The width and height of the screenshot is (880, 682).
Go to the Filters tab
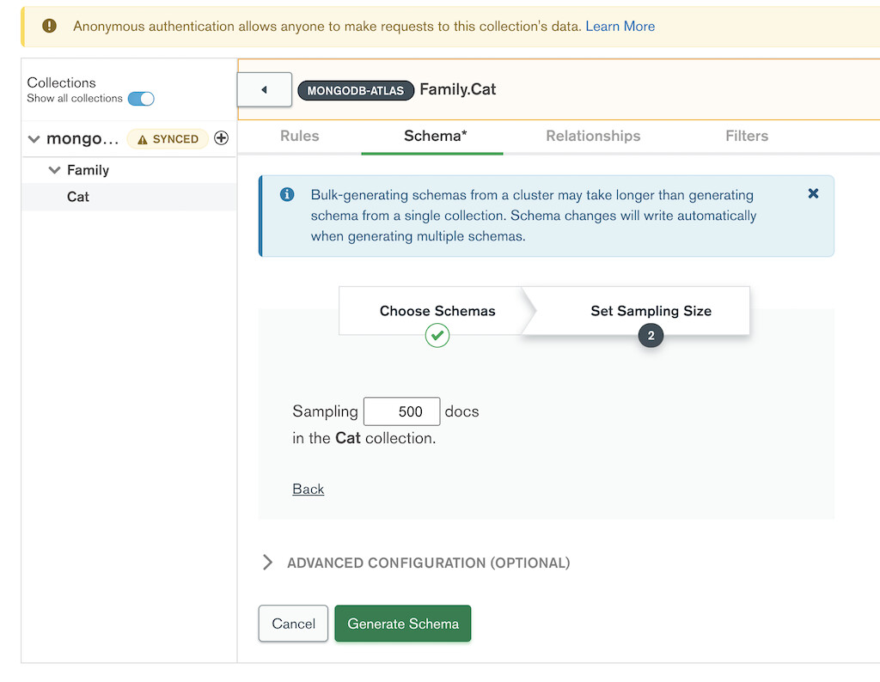[x=747, y=136]
